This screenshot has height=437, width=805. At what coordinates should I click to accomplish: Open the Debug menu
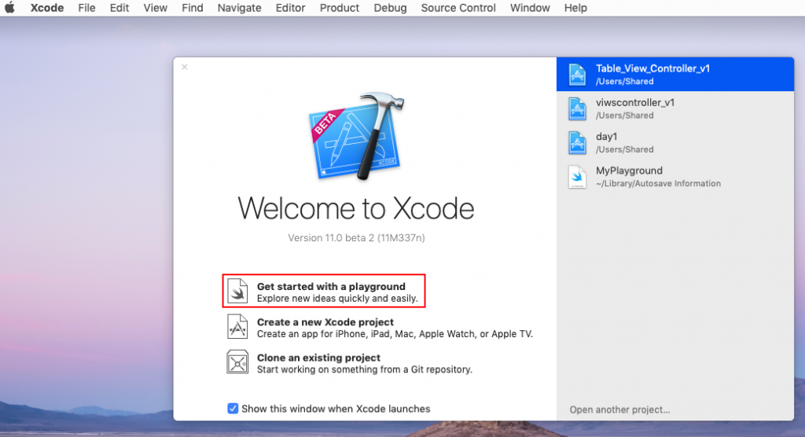(390, 8)
